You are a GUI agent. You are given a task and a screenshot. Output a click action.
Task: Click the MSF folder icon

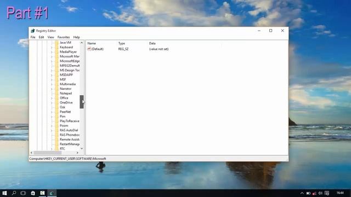coord(56,79)
